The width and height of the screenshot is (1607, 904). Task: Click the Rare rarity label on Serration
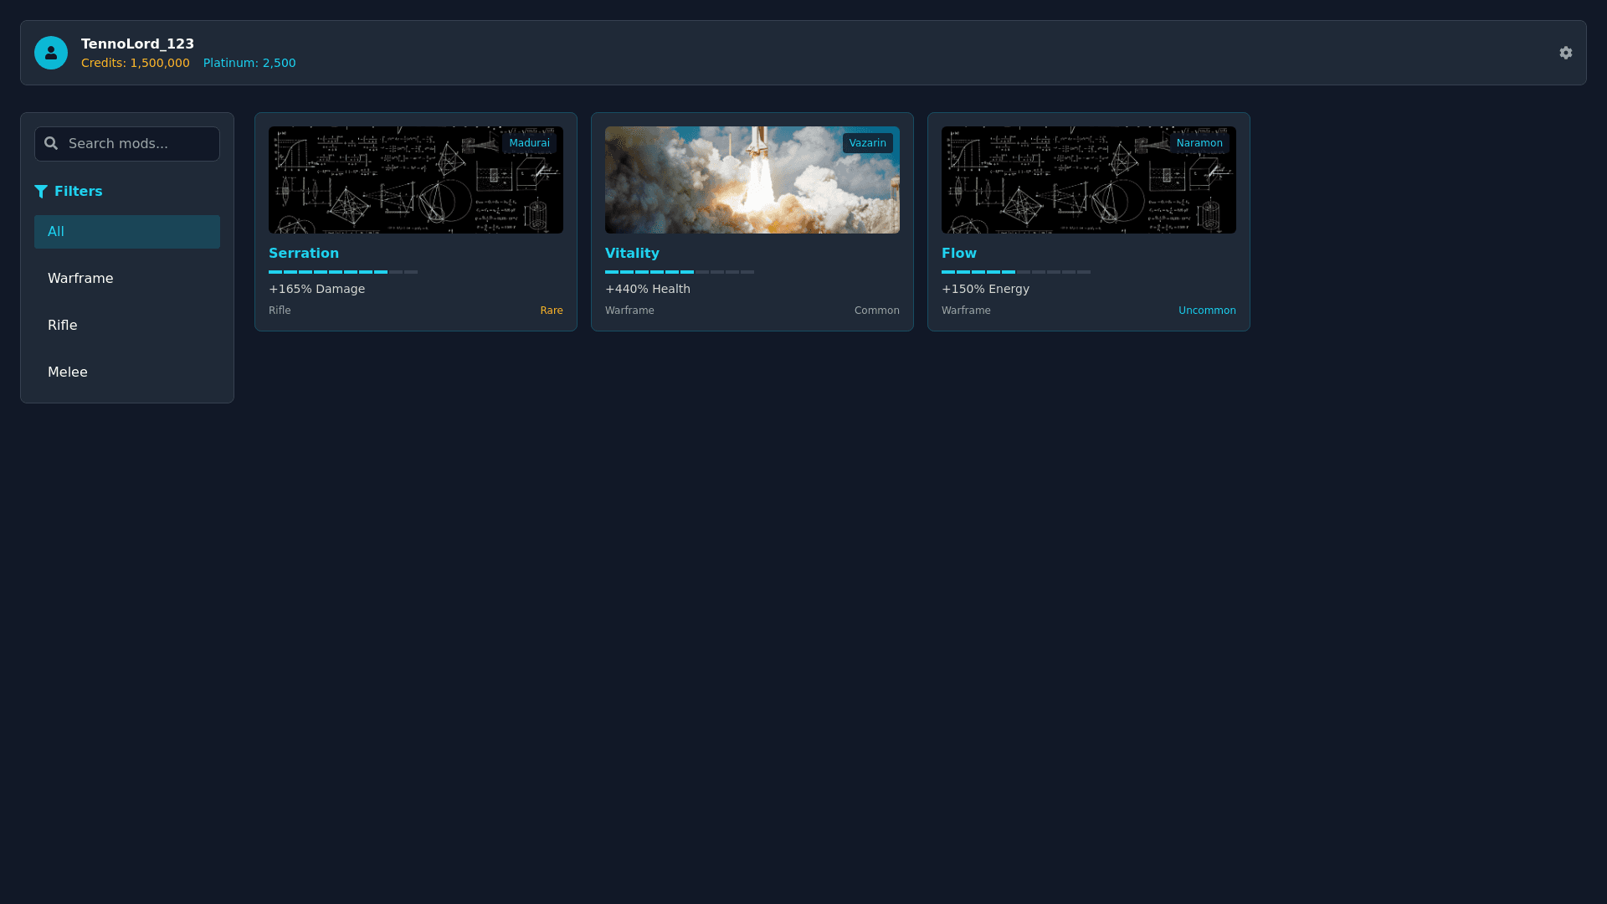552,310
